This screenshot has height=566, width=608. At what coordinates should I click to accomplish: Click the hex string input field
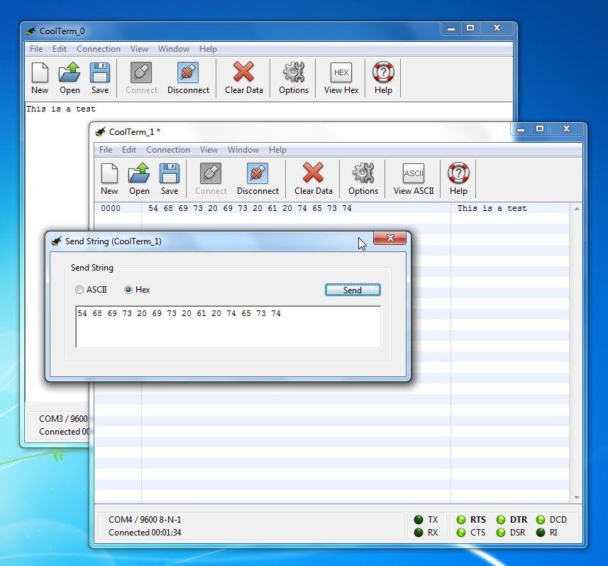coord(228,327)
